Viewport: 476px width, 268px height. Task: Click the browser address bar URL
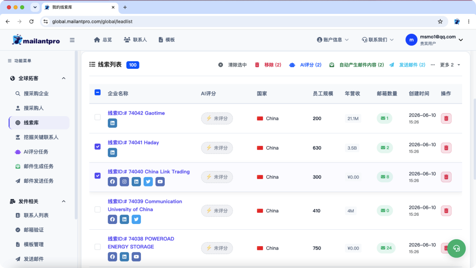pos(92,22)
